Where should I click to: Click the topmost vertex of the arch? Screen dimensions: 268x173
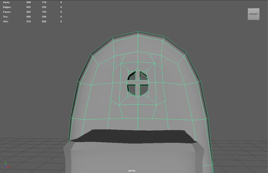[x=138, y=32]
